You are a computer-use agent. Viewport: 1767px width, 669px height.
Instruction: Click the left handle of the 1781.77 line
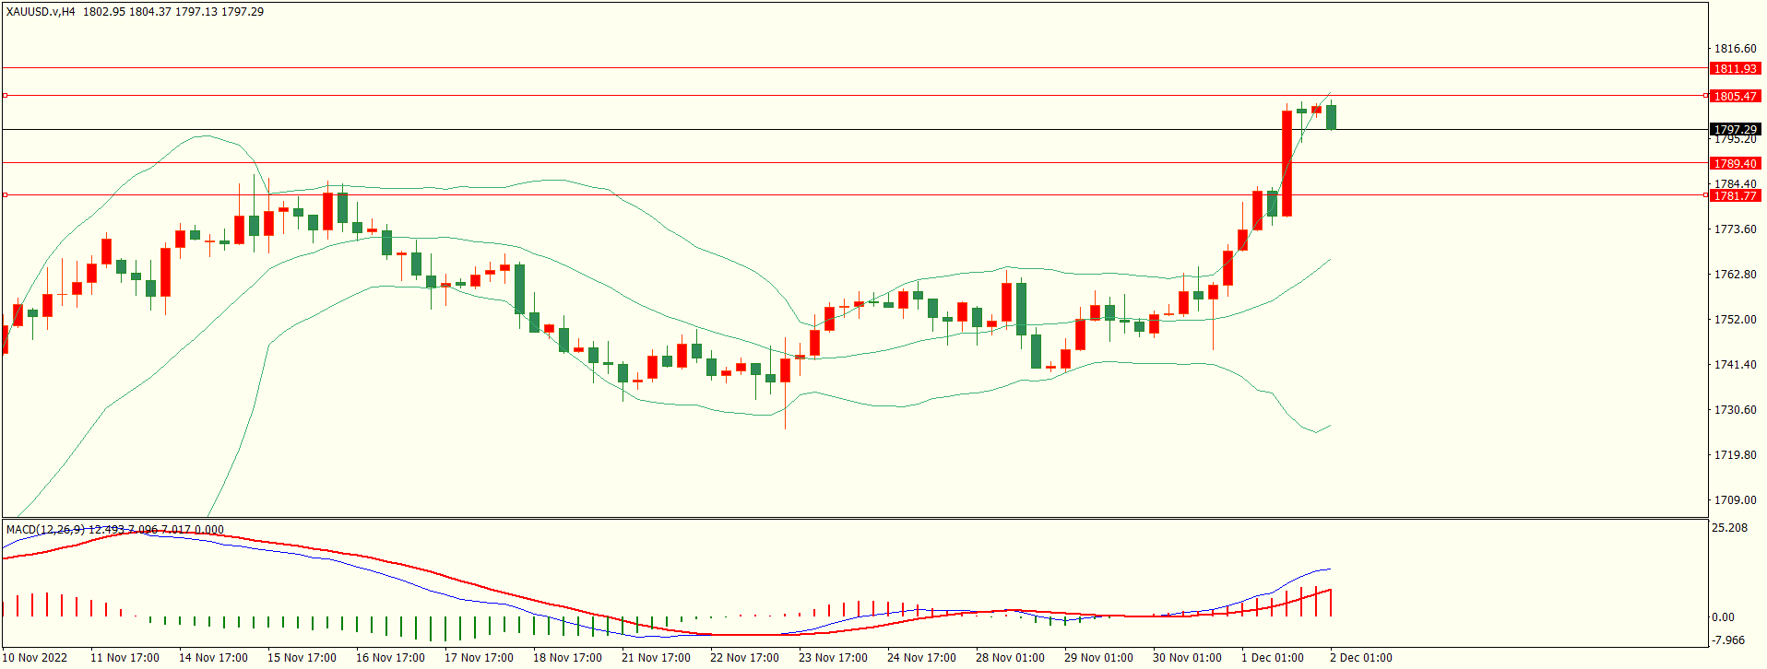point(5,194)
